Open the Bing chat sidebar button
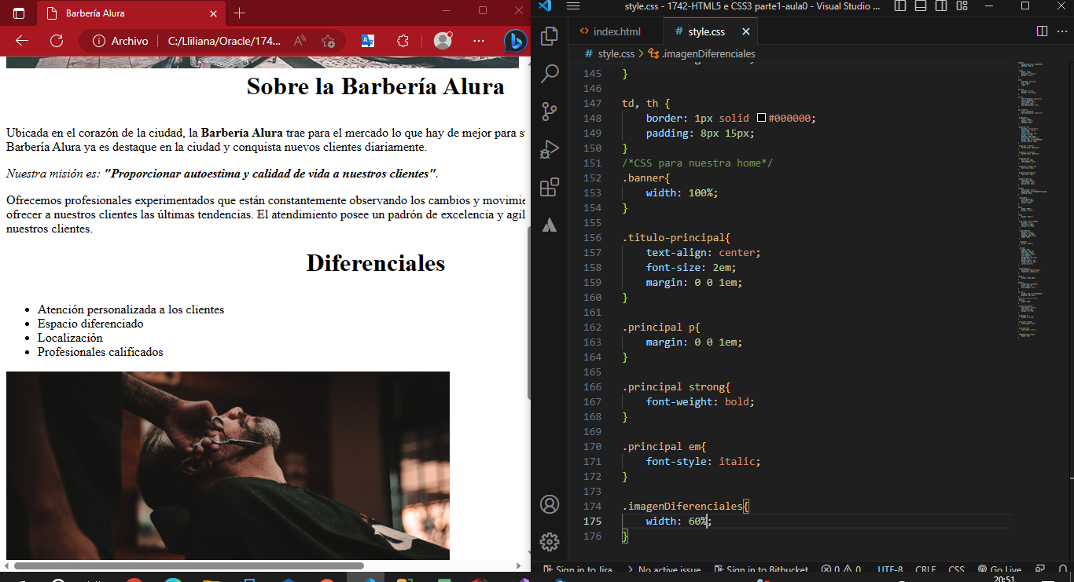This screenshot has width=1074, height=582. pyautogui.click(x=515, y=41)
